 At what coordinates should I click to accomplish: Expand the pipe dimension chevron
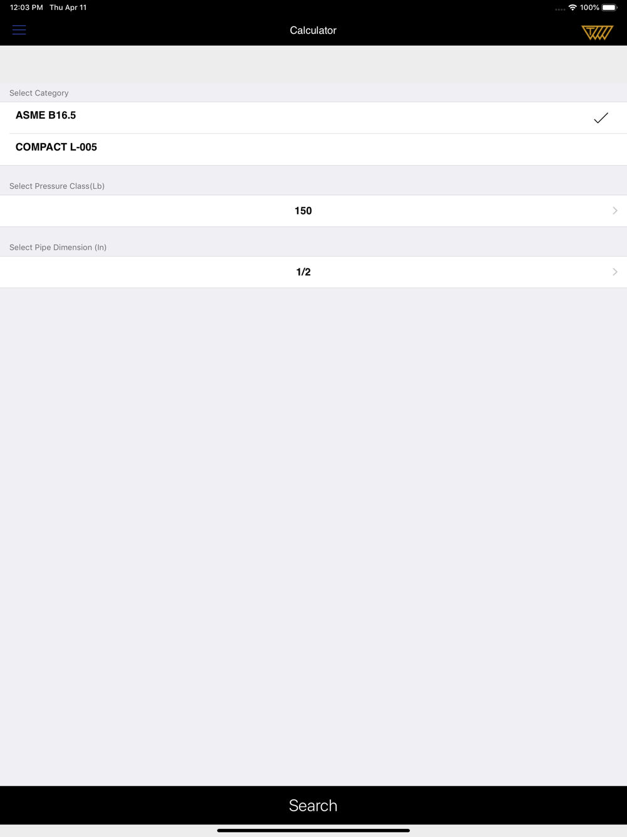[x=614, y=272]
